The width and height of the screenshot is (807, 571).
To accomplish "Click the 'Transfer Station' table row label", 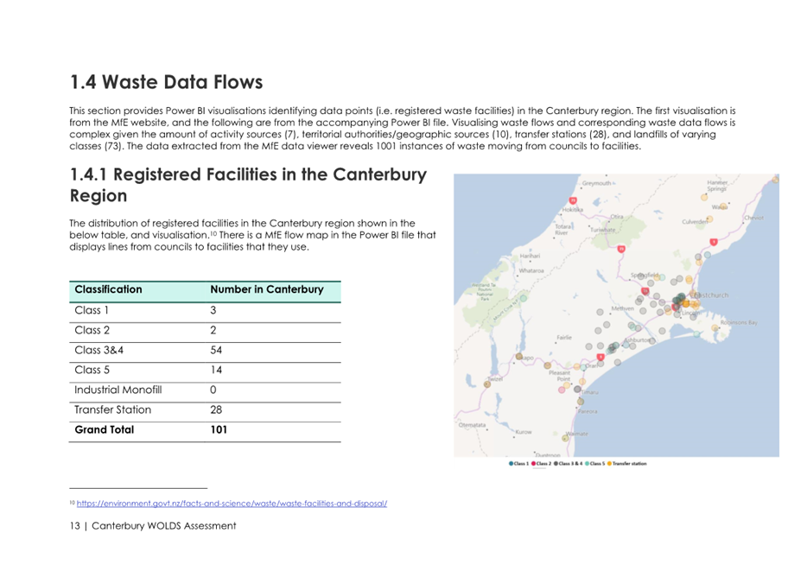I will [x=112, y=410].
